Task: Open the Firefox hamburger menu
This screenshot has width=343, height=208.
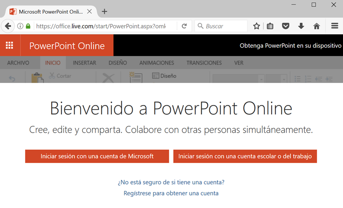Action: pyautogui.click(x=335, y=26)
